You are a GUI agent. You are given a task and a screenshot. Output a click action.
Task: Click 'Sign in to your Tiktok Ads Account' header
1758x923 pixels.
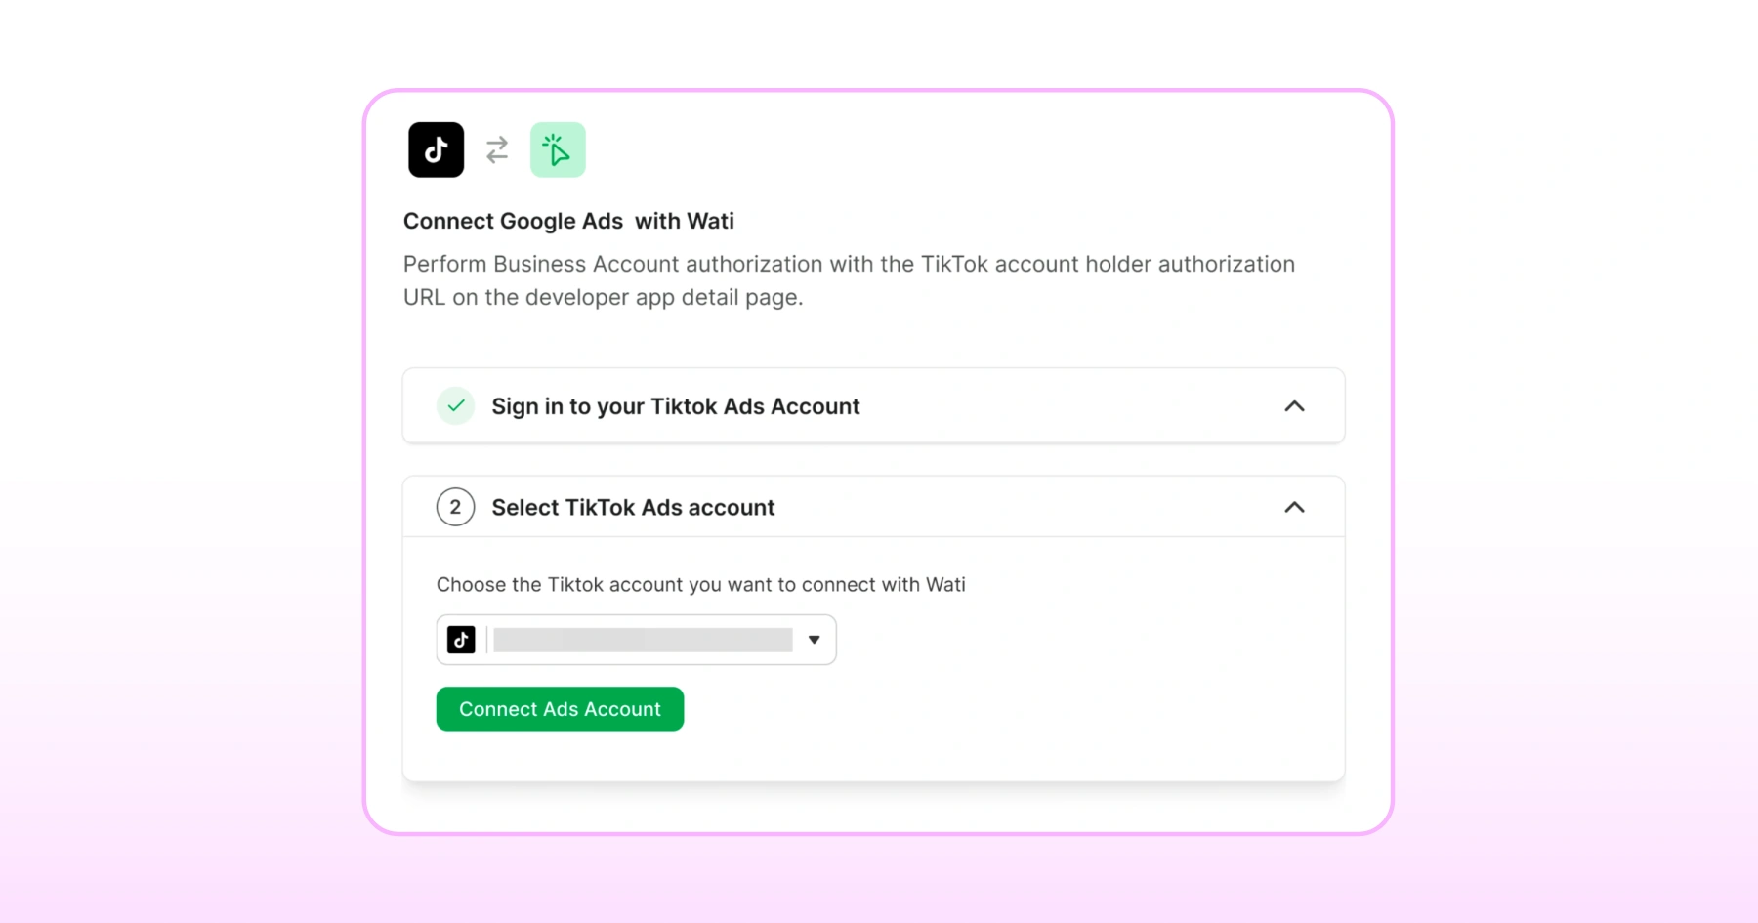pos(676,406)
